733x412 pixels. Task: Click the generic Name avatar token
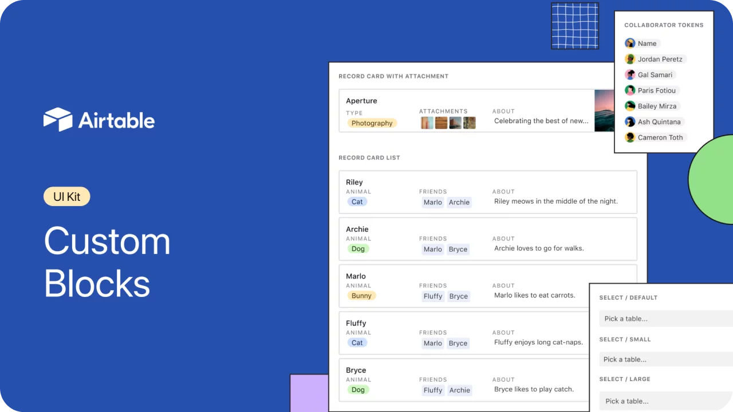point(630,43)
